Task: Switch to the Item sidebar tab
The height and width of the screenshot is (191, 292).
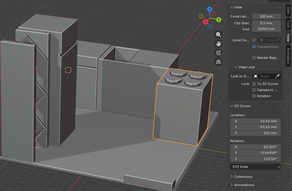Action: pyautogui.click(x=288, y=10)
